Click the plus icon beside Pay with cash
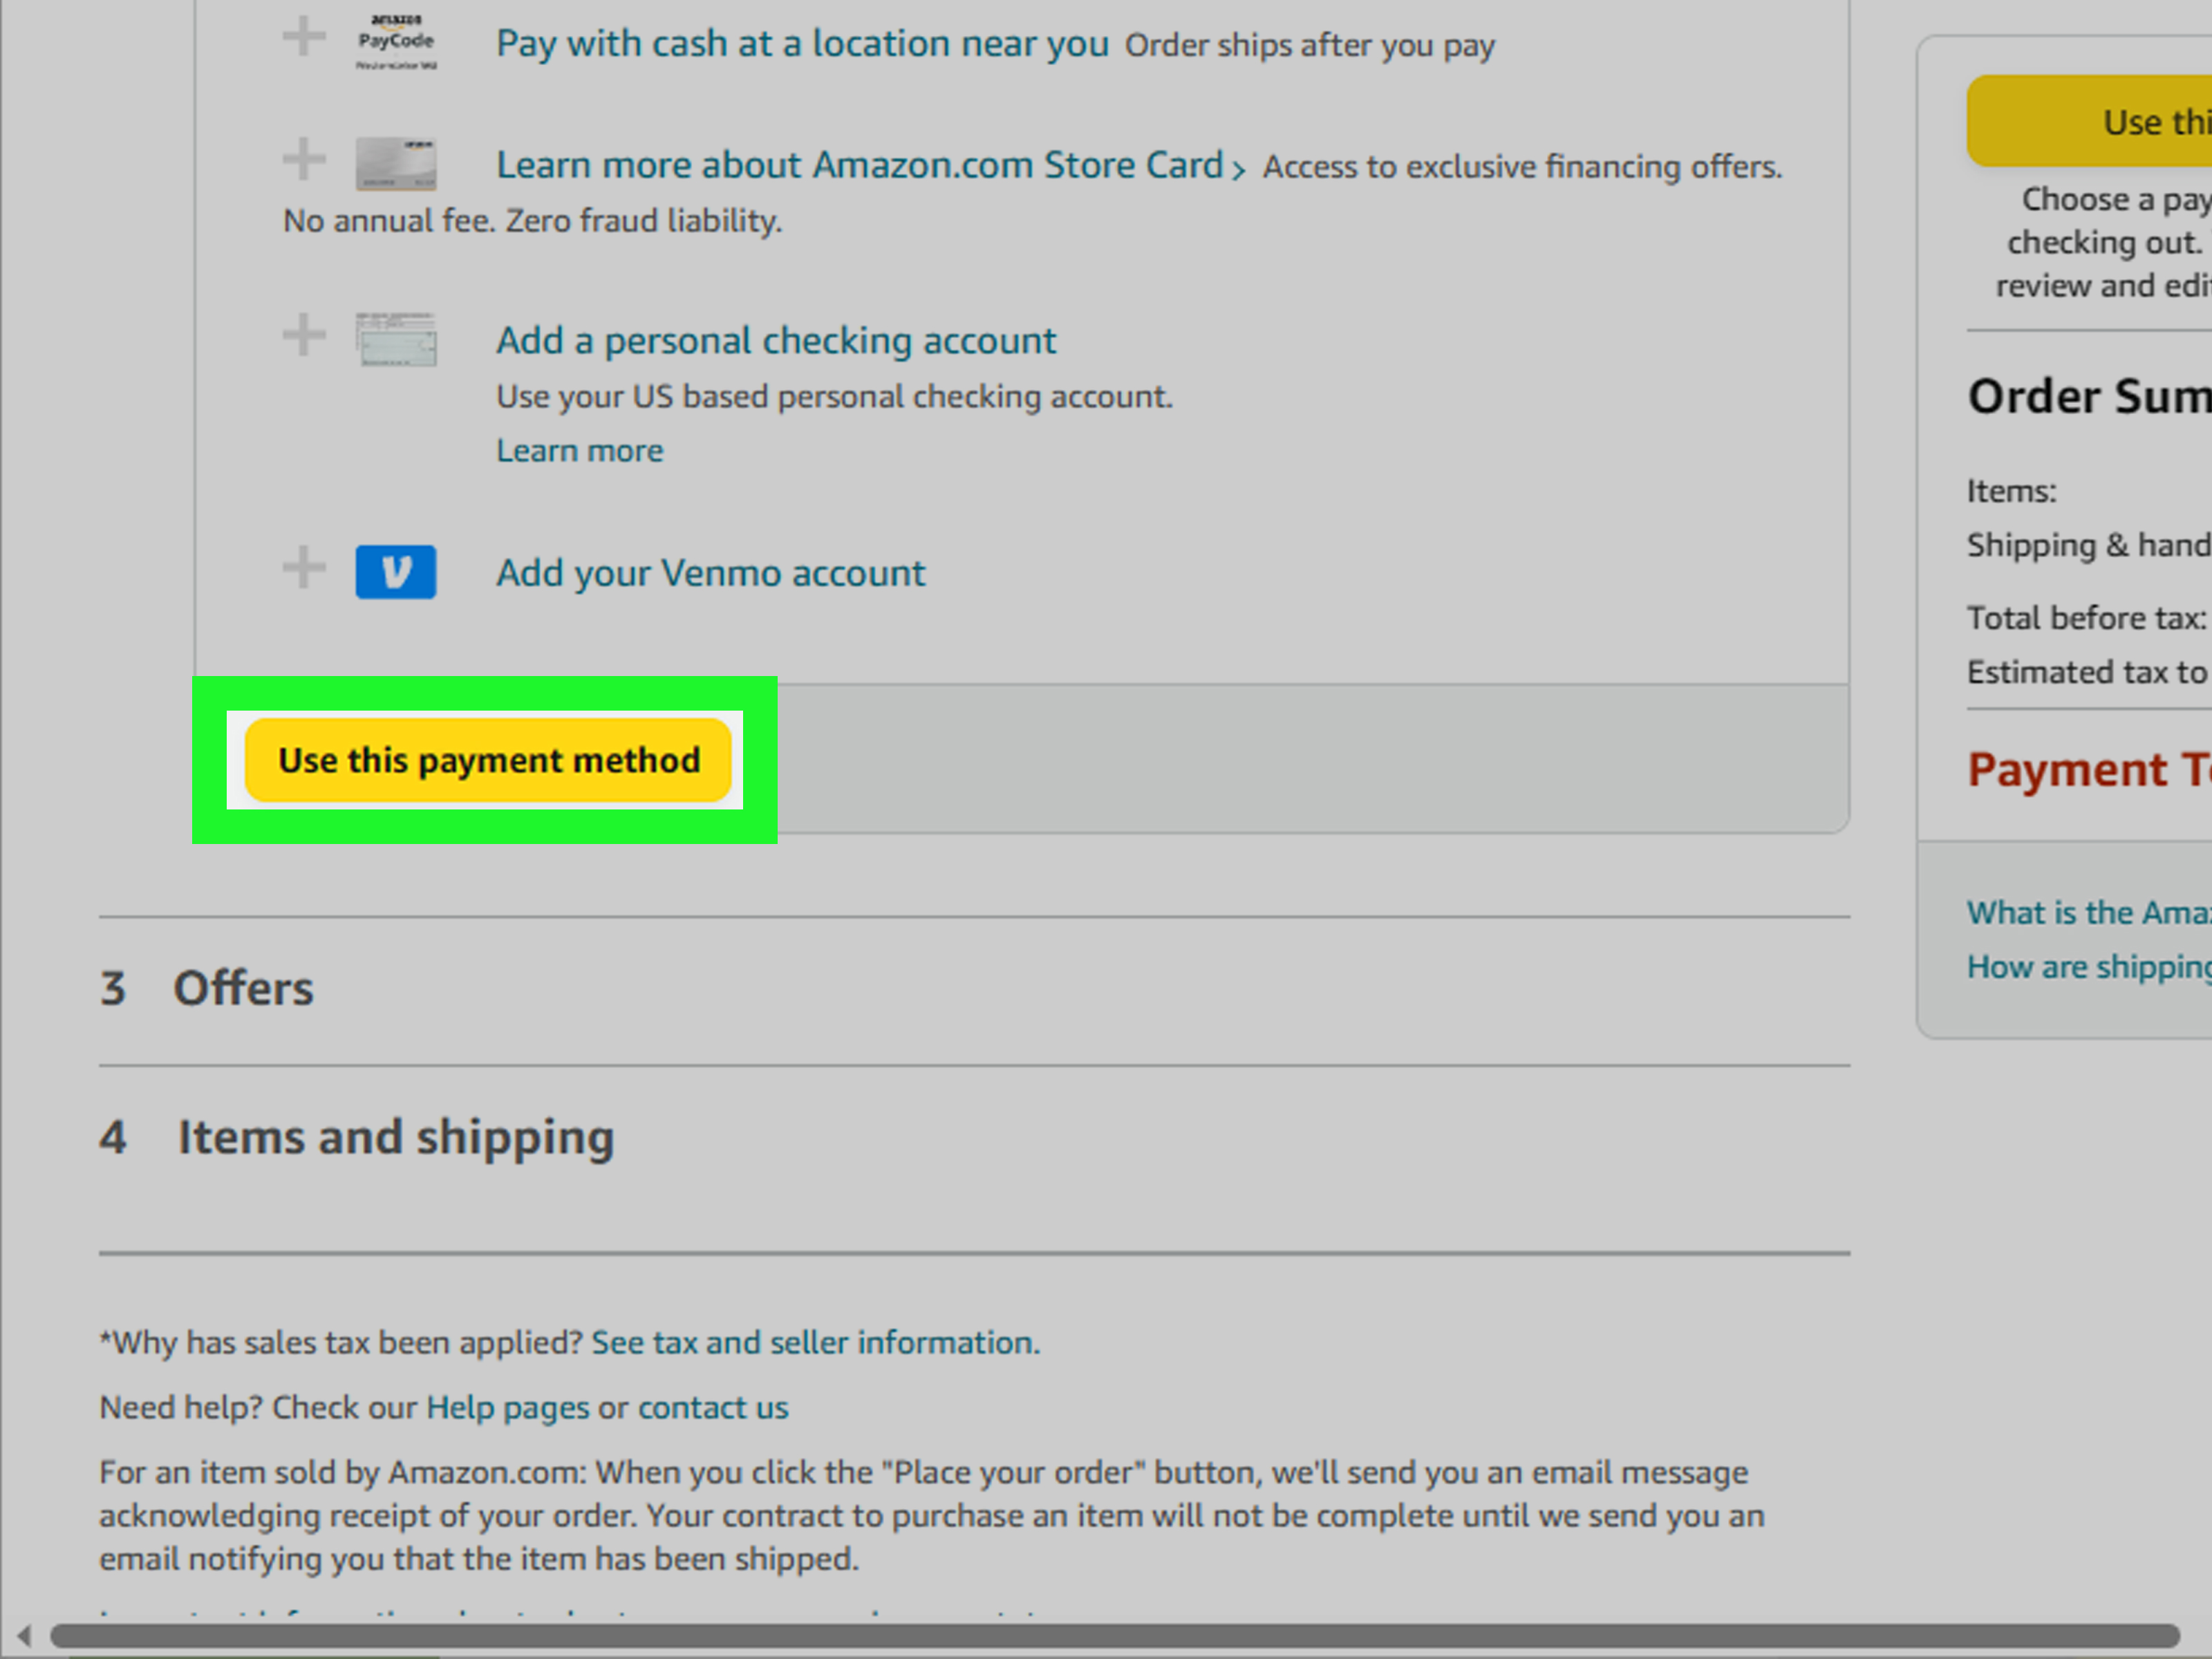Image resolution: width=2212 pixels, height=1659 pixels. point(304,38)
